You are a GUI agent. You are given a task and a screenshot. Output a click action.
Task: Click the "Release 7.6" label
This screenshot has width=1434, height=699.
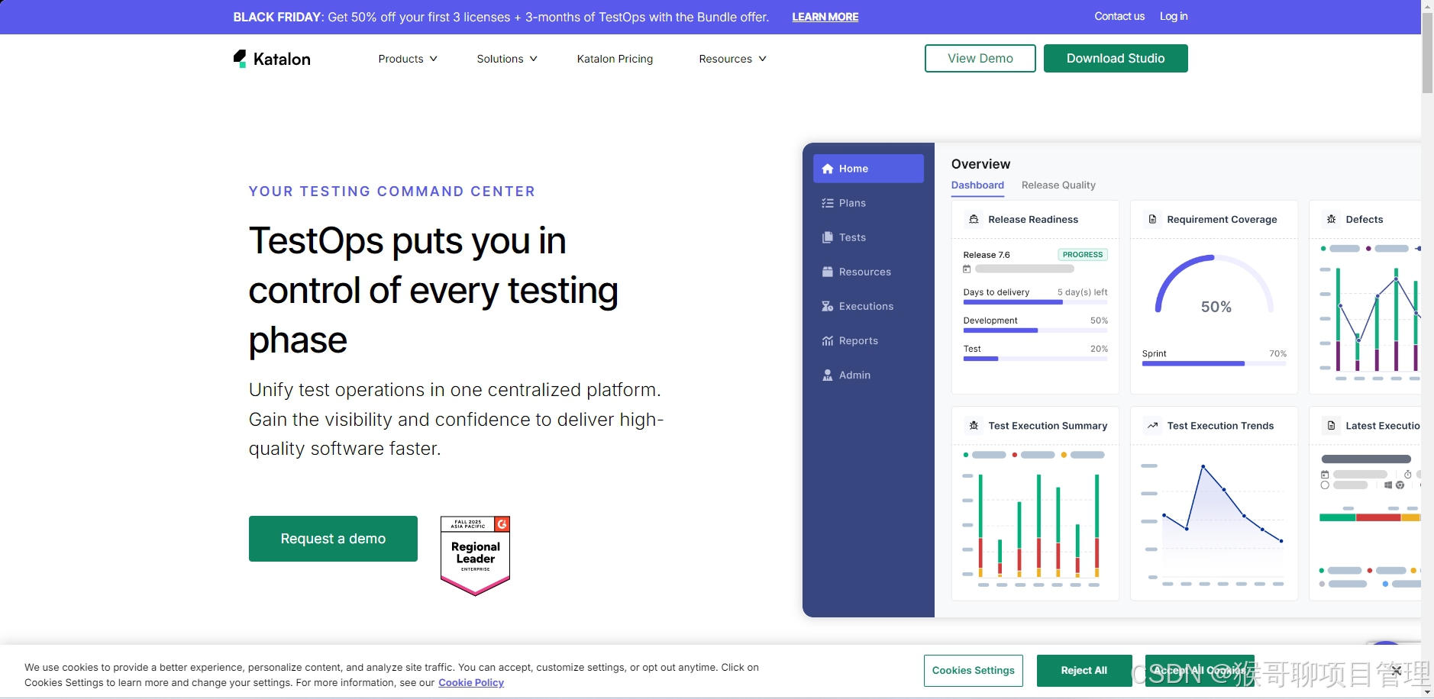point(987,255)
